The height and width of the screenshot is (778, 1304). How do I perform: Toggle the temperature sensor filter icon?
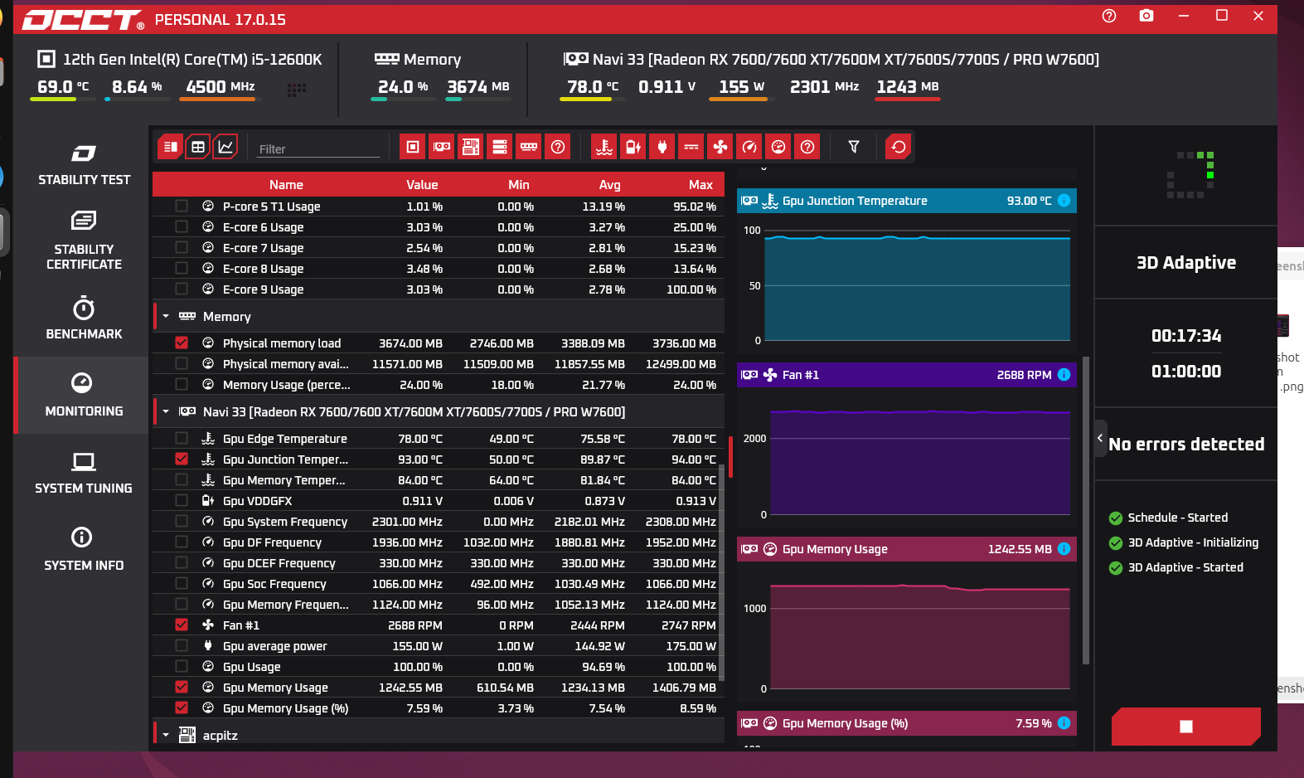tap(604, 147)
